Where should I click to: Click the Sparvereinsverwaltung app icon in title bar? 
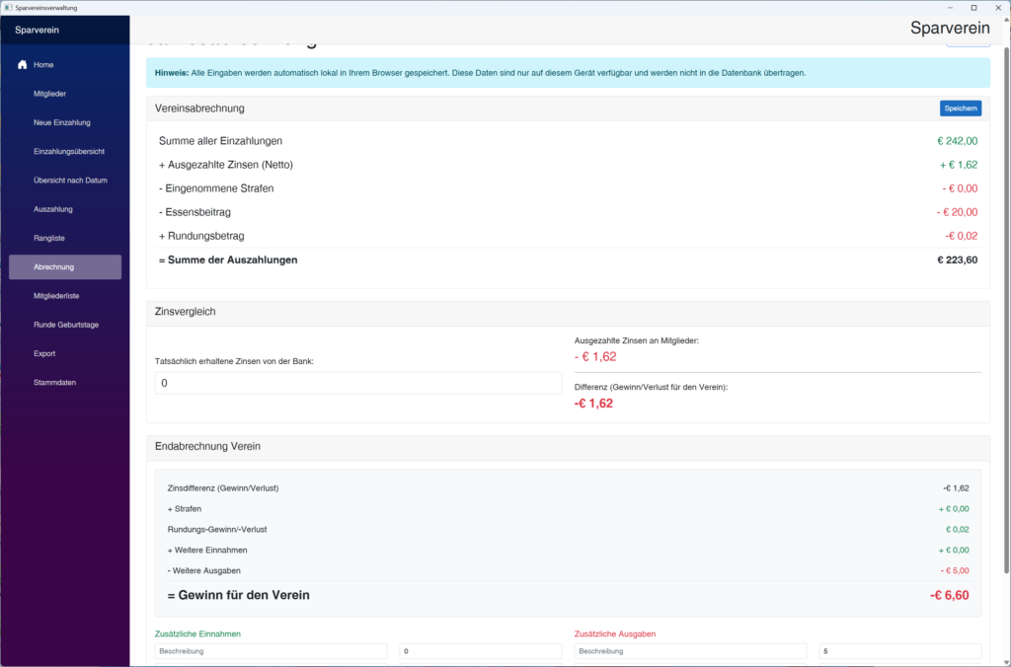point(8,7)
